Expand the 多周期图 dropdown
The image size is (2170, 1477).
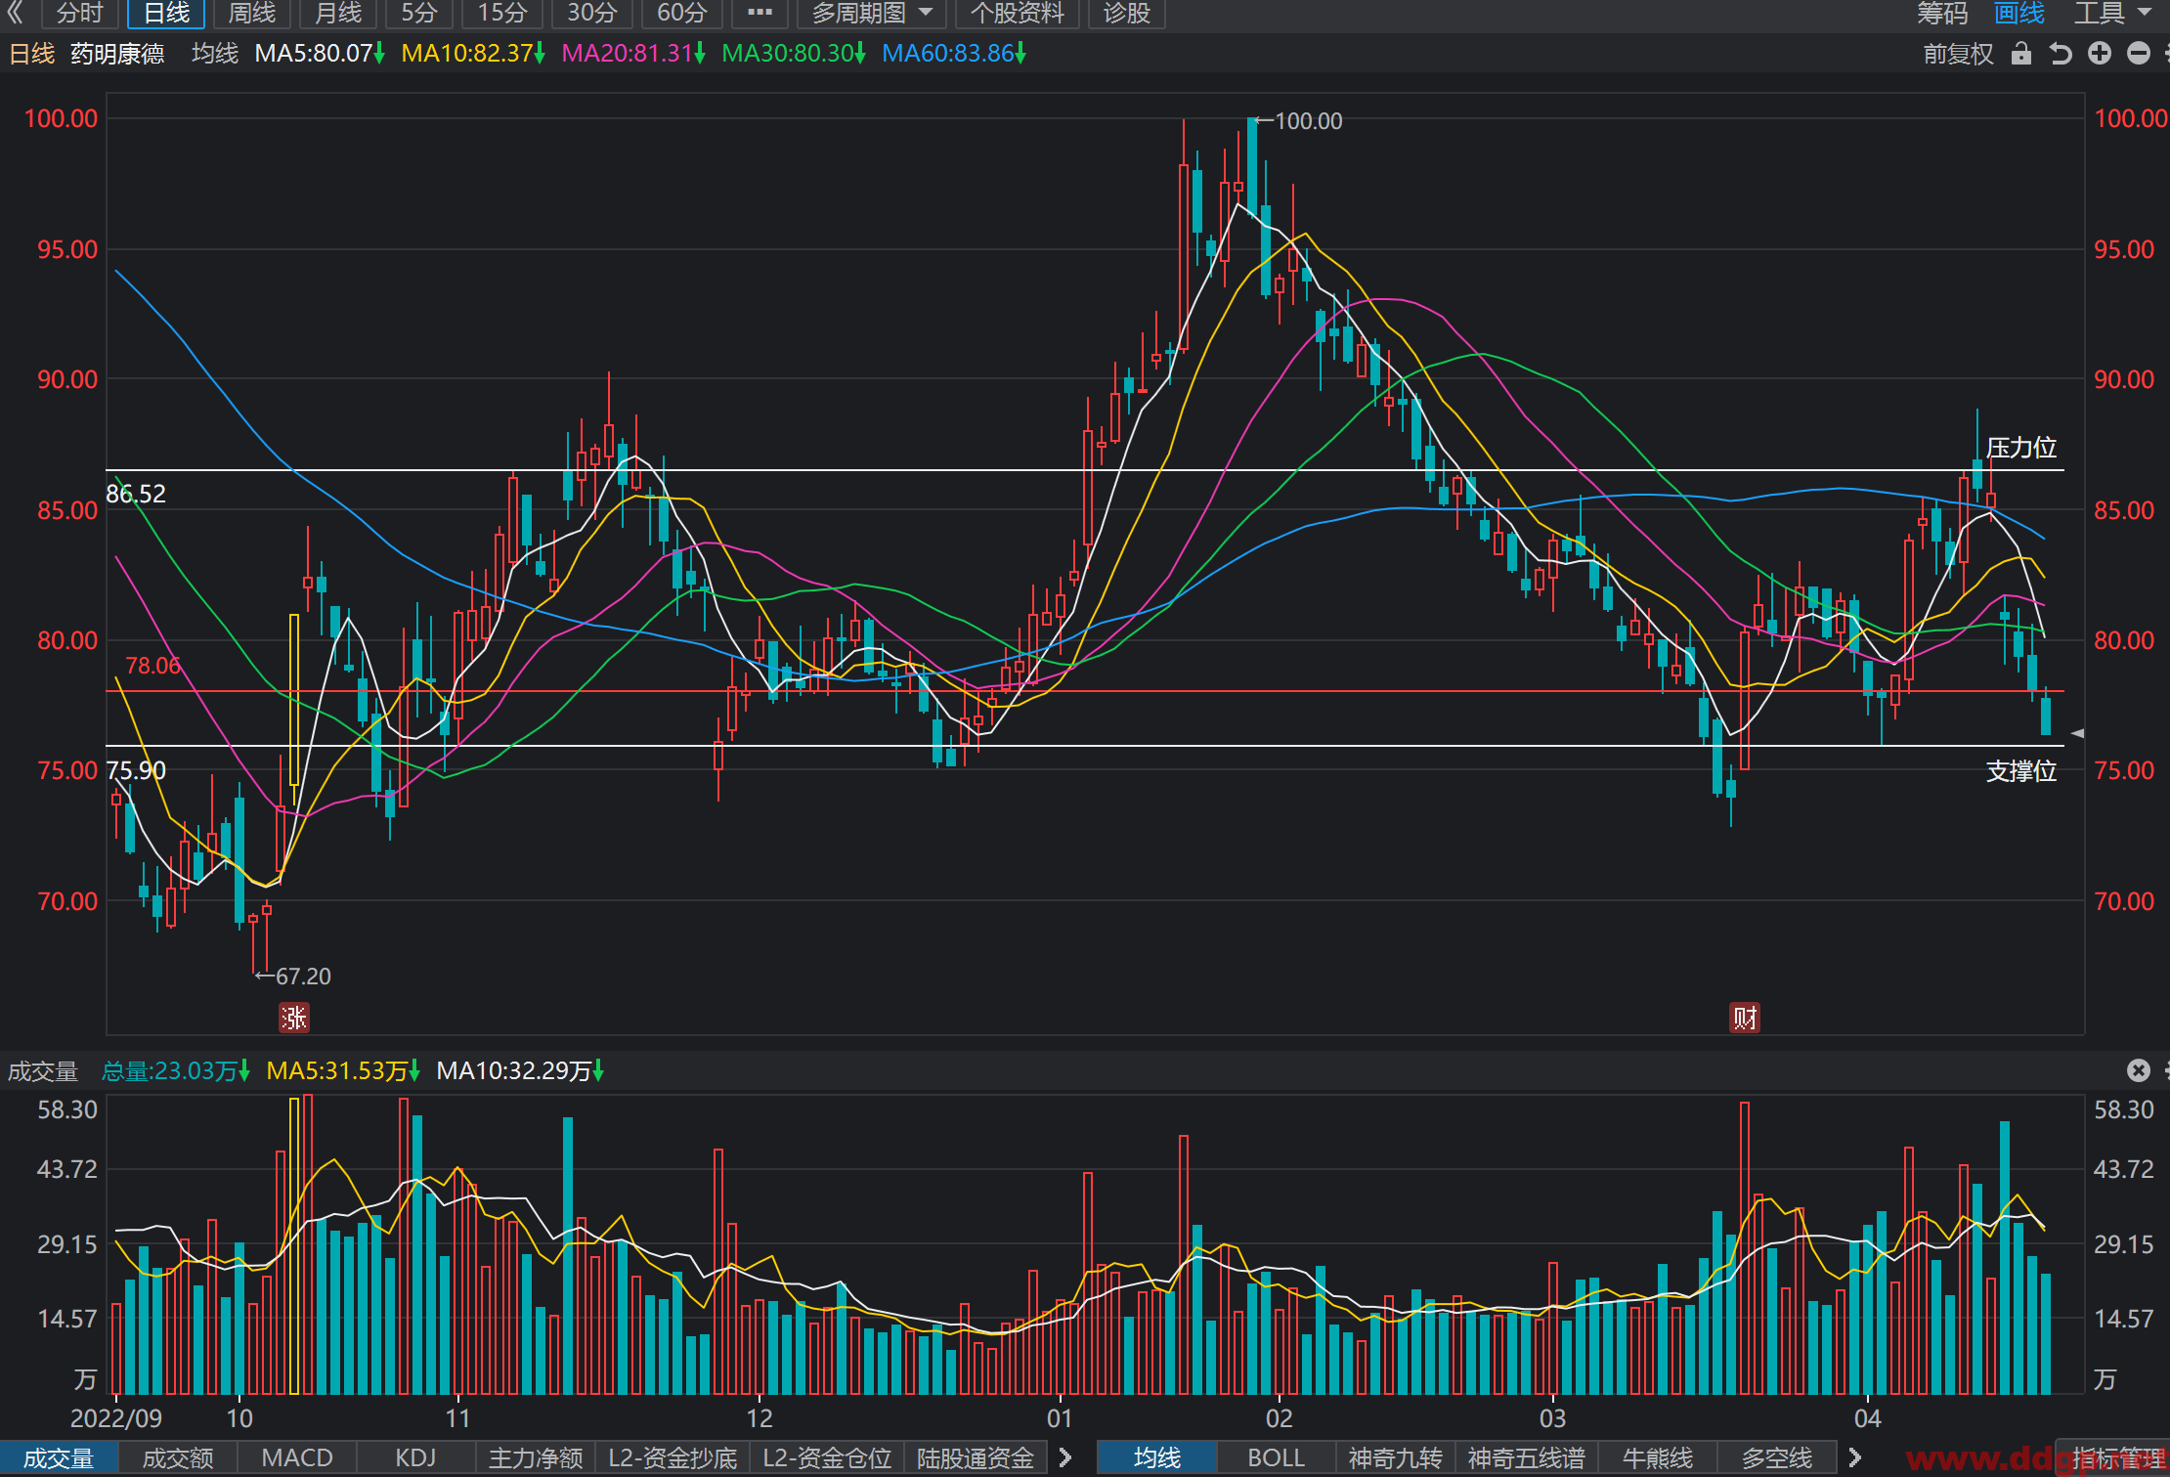872,13
